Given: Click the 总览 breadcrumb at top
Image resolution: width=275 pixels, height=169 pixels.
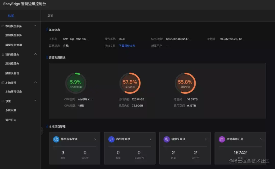Looking at the screenshot, I should [x=50, y=16].
